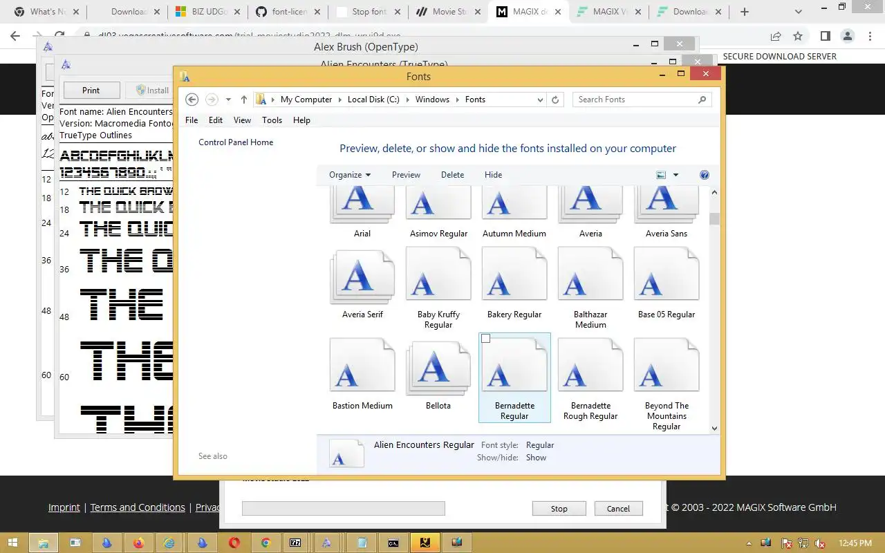
Task: Show hidden system tray icons arrow
Action: 749,543
